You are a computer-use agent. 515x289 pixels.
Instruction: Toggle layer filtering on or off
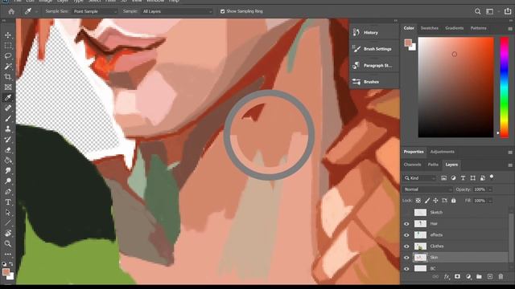click(x=492, y=177)
